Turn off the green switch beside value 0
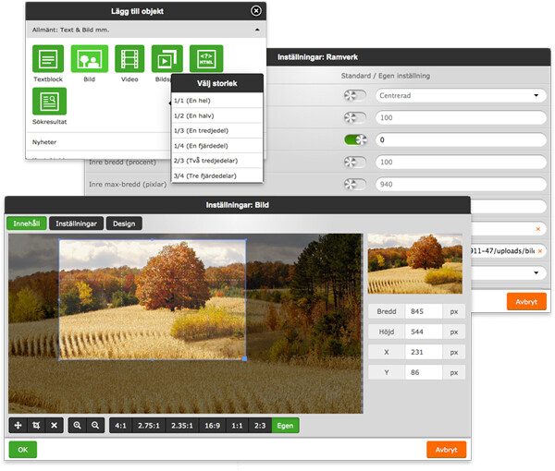Screen dimensions: 555x471 [355, 140]
